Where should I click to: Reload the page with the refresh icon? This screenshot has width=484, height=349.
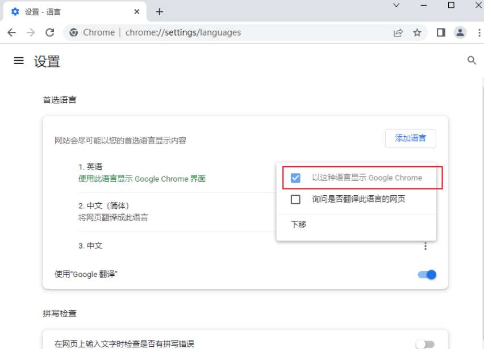tap(49, 32)
